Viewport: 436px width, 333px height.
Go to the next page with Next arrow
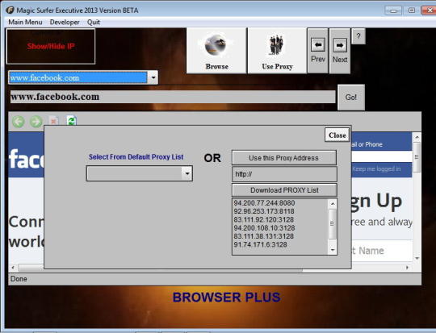[339, 51]
